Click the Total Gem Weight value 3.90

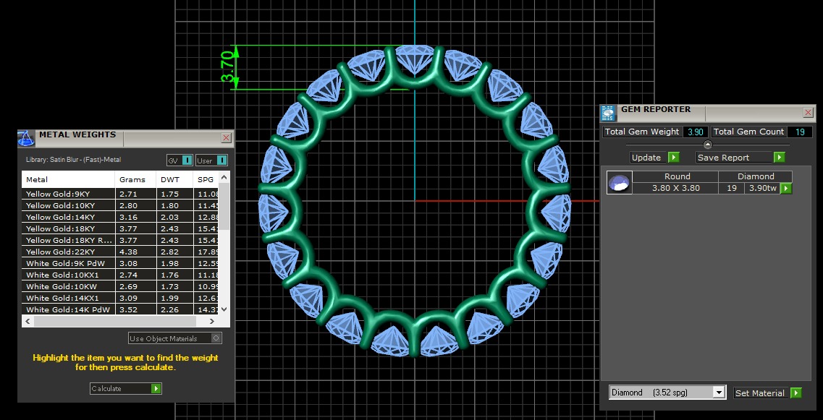[x=696, y=132]
